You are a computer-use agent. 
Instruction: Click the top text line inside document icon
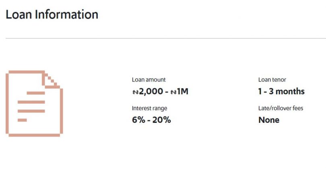click(x=36, y=93)
